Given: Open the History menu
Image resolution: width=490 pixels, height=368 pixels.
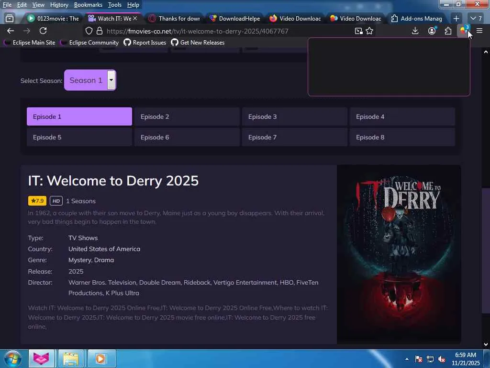Looking at the screenshot, I should (x=59, y=5).
